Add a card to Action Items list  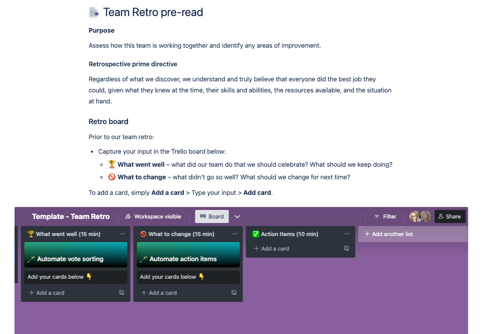tap(272, 249)
